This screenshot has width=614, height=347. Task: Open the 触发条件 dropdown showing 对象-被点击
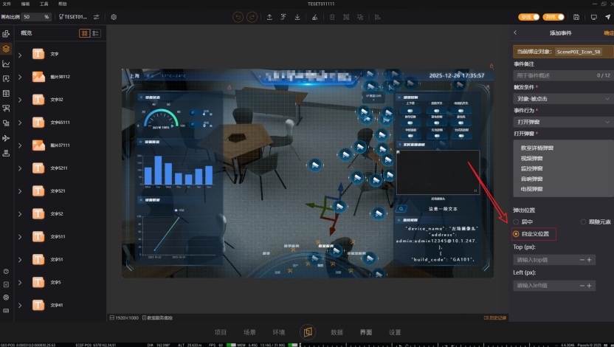[x=563, y=99]
